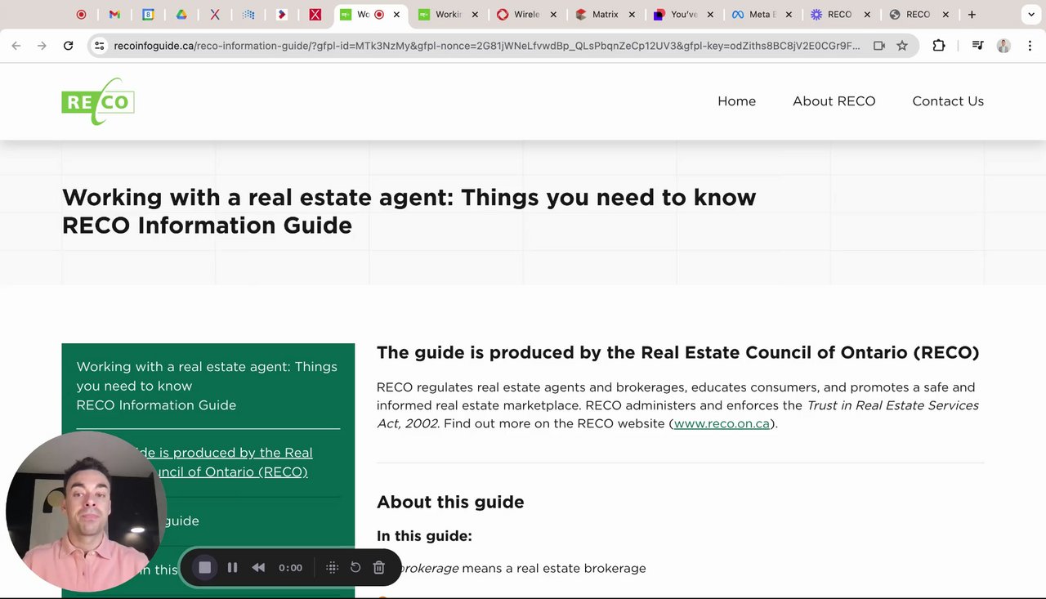The height and width of the screenshot is (599, 1046).
Task: Switch to the pinned Google Calendar tab
Action: 148,14
